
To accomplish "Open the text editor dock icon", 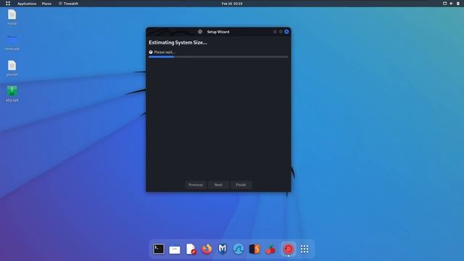I will pos(191,249).
